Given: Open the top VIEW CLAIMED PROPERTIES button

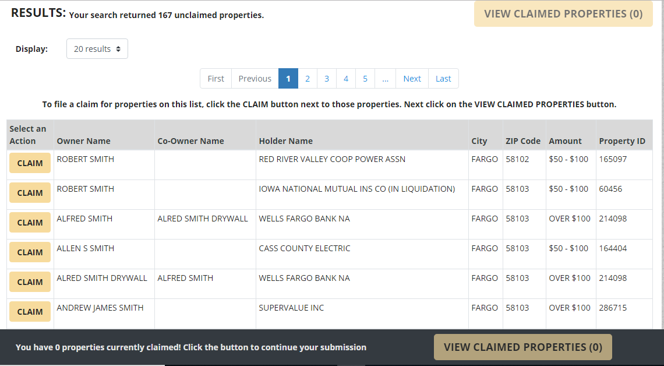Looking at the screenshot, I should [x=563, y=13].
